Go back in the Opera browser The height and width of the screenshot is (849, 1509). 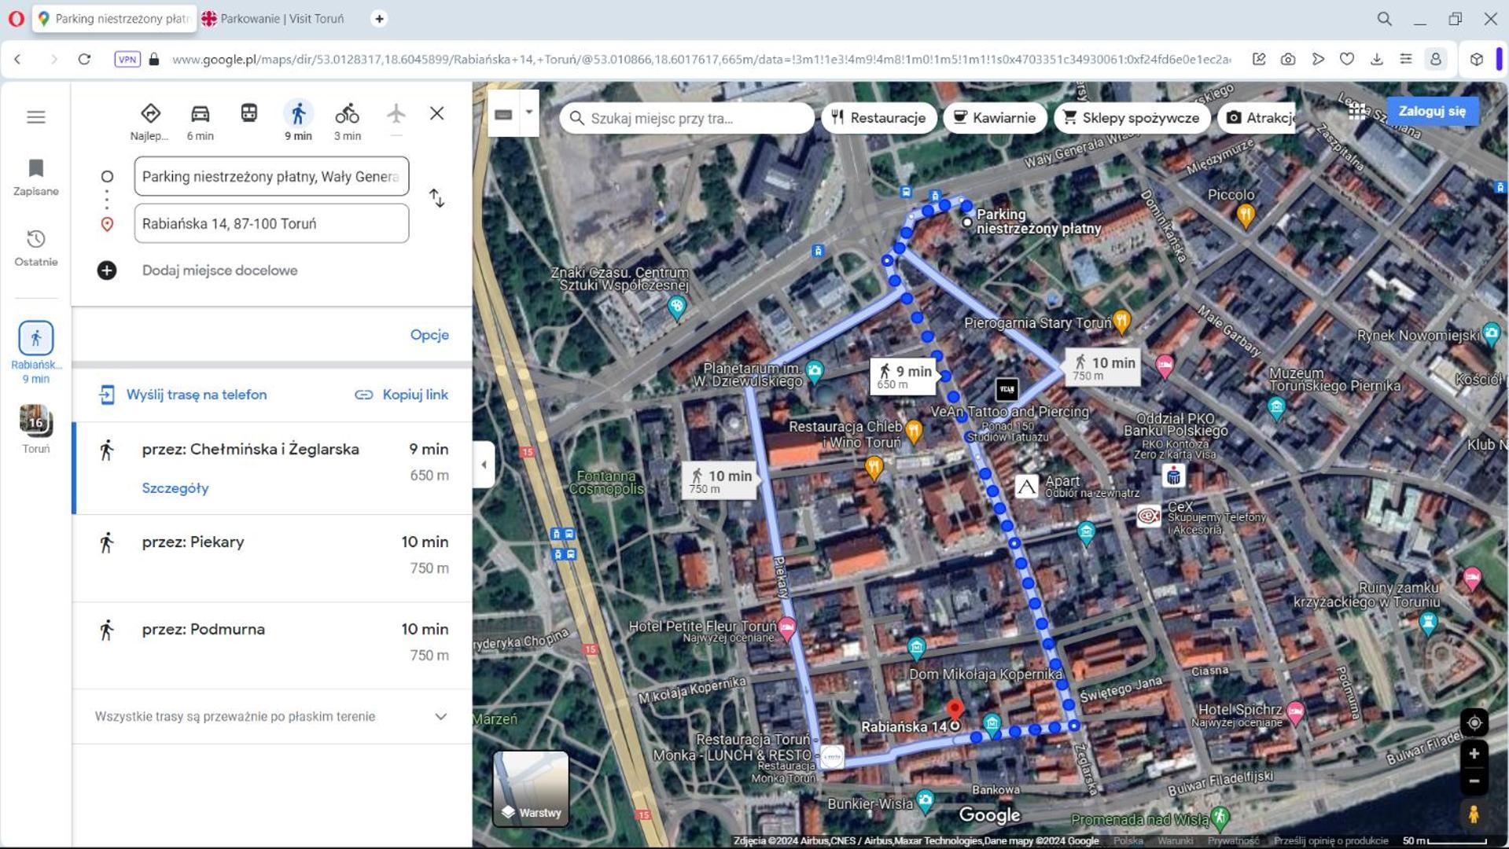(x=17, y=59)
